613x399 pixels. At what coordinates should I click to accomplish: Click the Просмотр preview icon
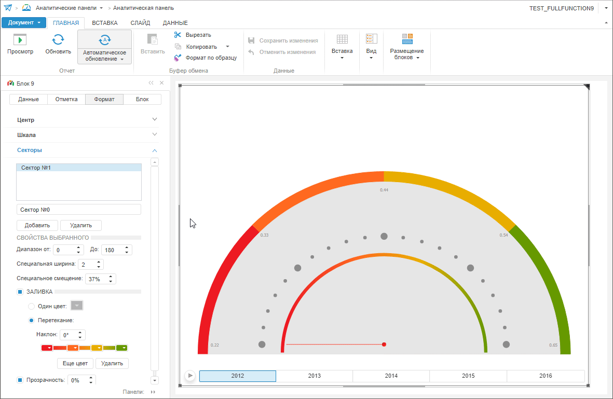click(x=20, y=39)
